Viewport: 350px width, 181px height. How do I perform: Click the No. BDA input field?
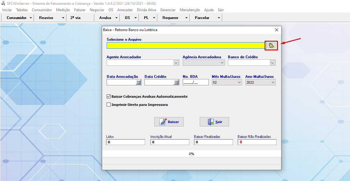click(195, 82)
